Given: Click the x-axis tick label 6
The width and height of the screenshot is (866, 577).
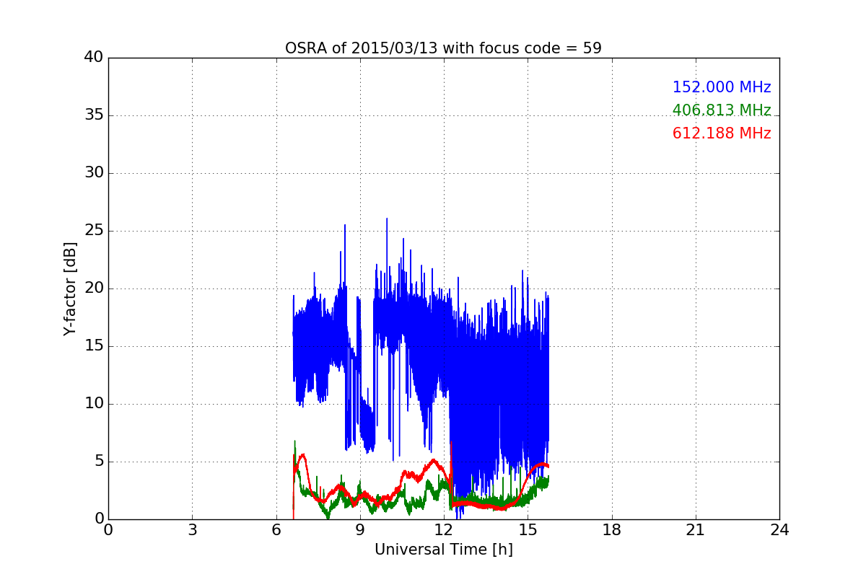Looking at the screenshot, I should pos(276,530).
